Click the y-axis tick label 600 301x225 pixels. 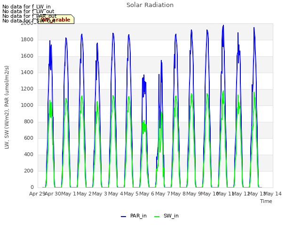click(29, 138)
